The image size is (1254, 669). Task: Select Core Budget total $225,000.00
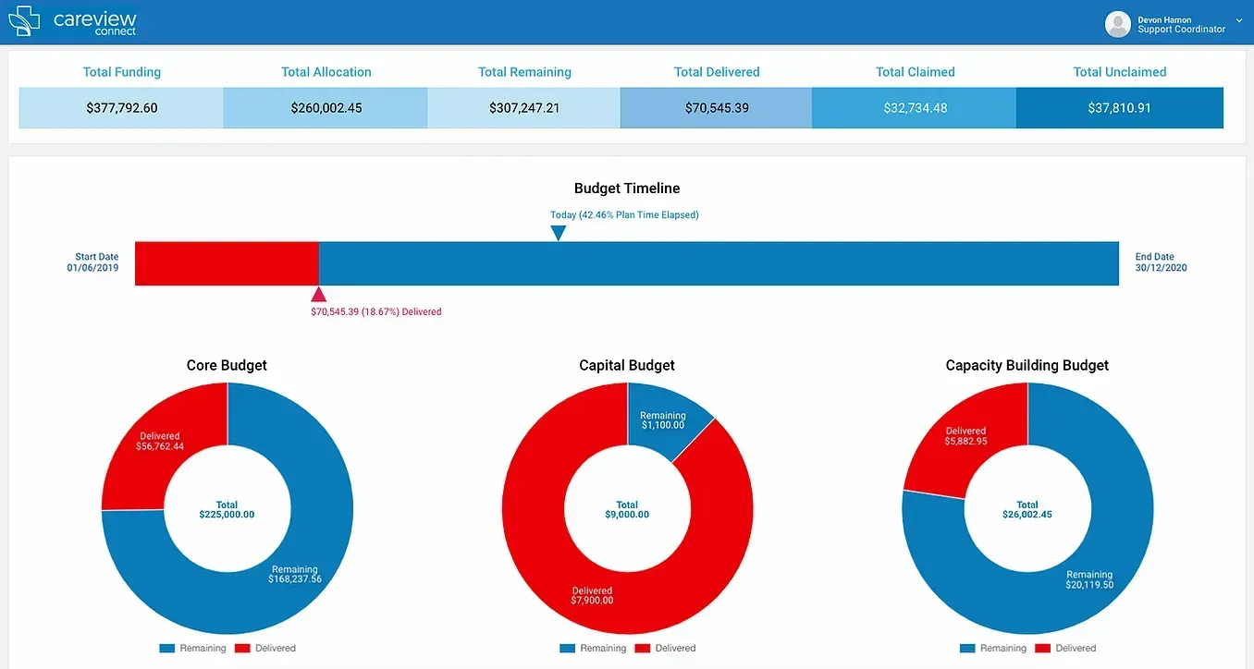[x=227, y=510]
